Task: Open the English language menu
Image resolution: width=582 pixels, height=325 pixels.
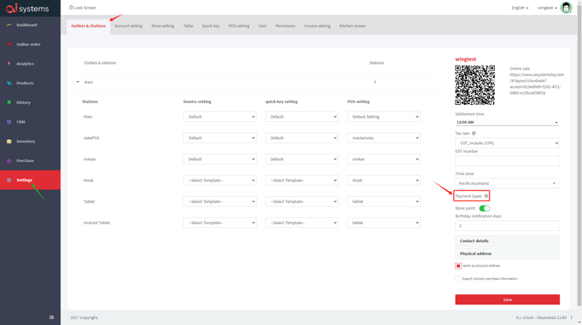Action: (x=520, y=8)
